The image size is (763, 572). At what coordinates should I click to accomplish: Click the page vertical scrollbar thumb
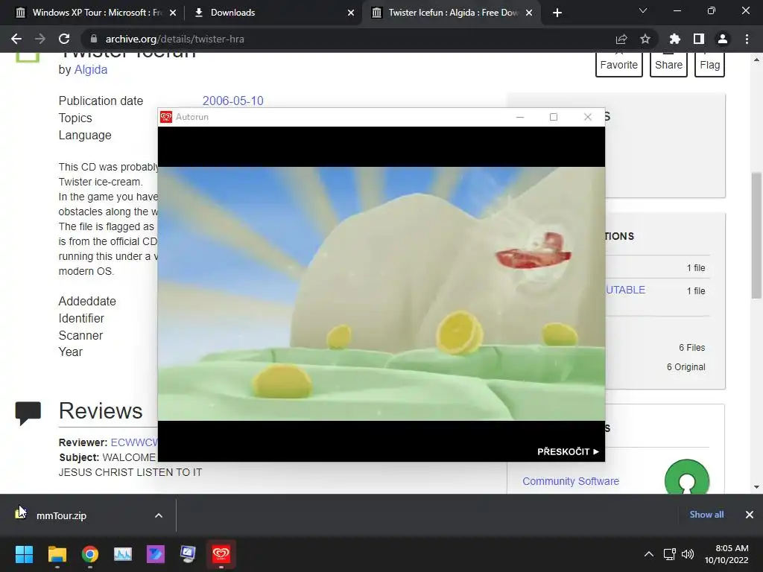point(756,235)
